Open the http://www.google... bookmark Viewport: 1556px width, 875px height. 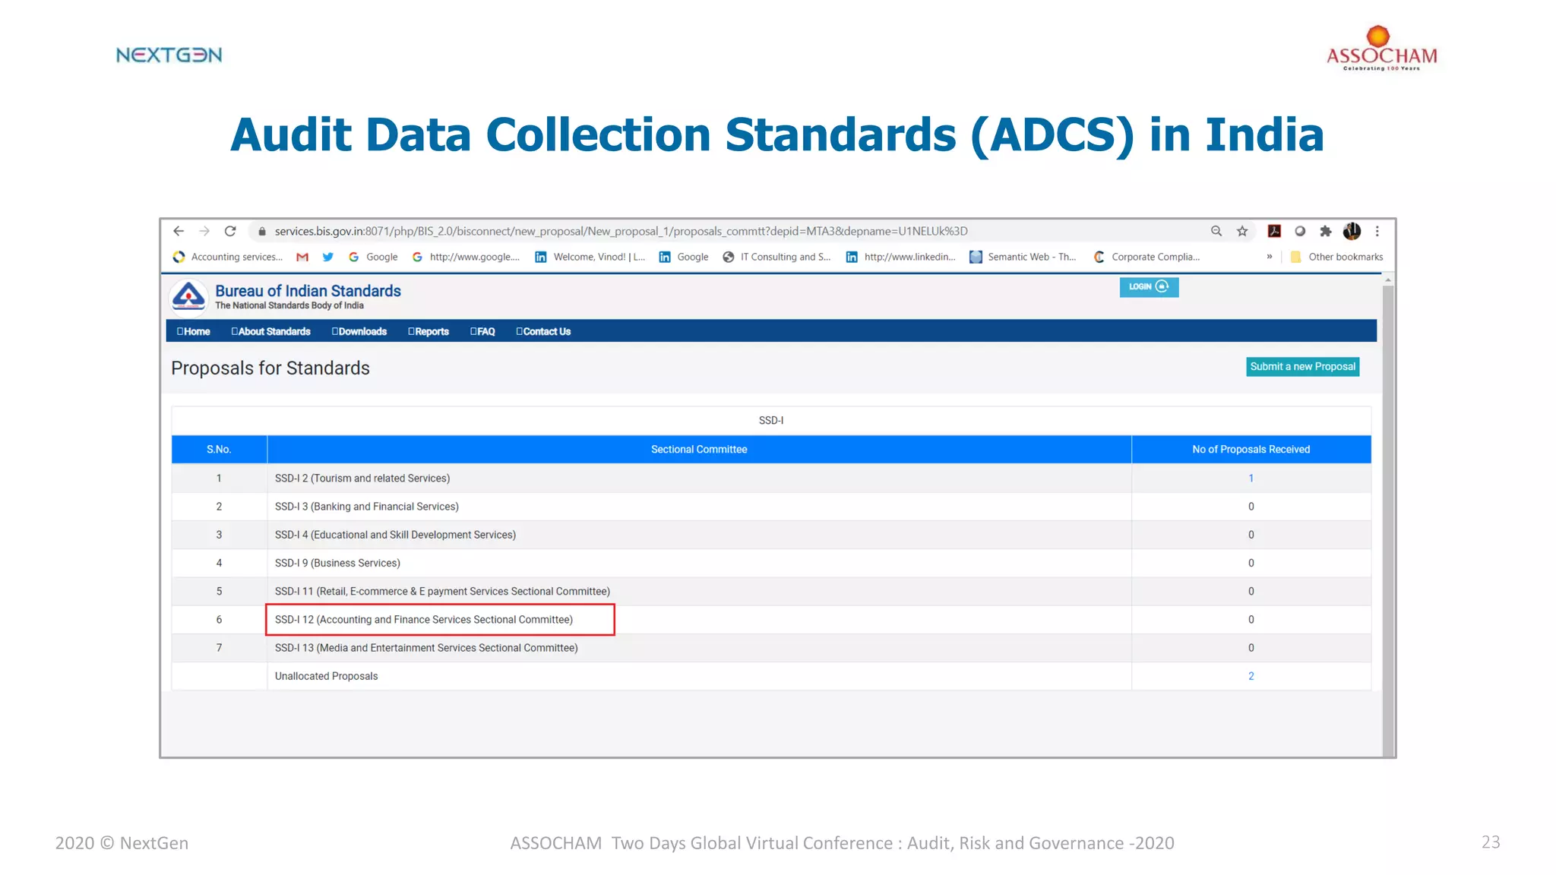coord(466,257)
